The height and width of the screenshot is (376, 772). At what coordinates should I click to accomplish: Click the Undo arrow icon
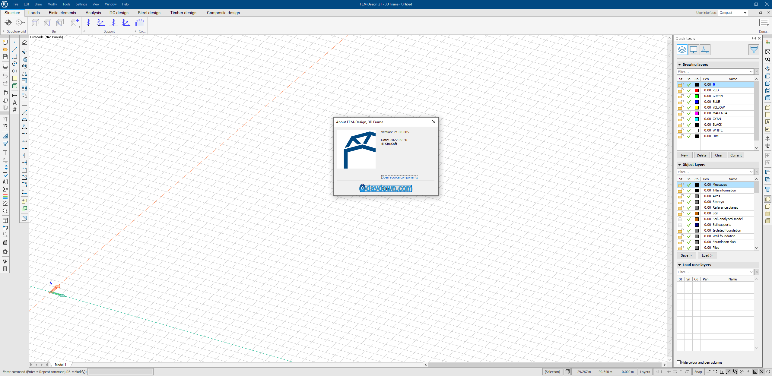pos(5,76)
